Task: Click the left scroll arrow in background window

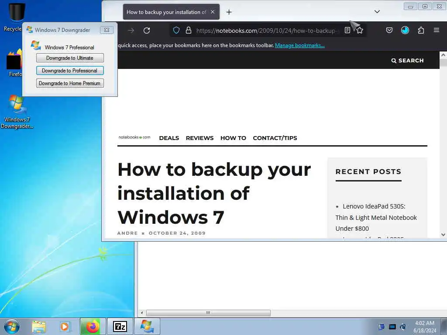Action: tap(142, 313)
